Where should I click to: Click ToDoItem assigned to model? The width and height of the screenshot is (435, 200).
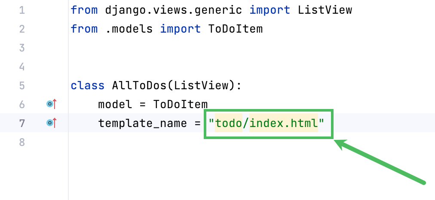tap(181, 104)
